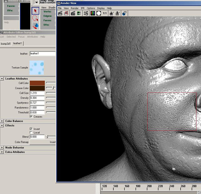Show alpha channel with white circle icon
Image resolution: width=201 pixels, height=194 pixels.
pyautogui.click(x=99, y=13)
